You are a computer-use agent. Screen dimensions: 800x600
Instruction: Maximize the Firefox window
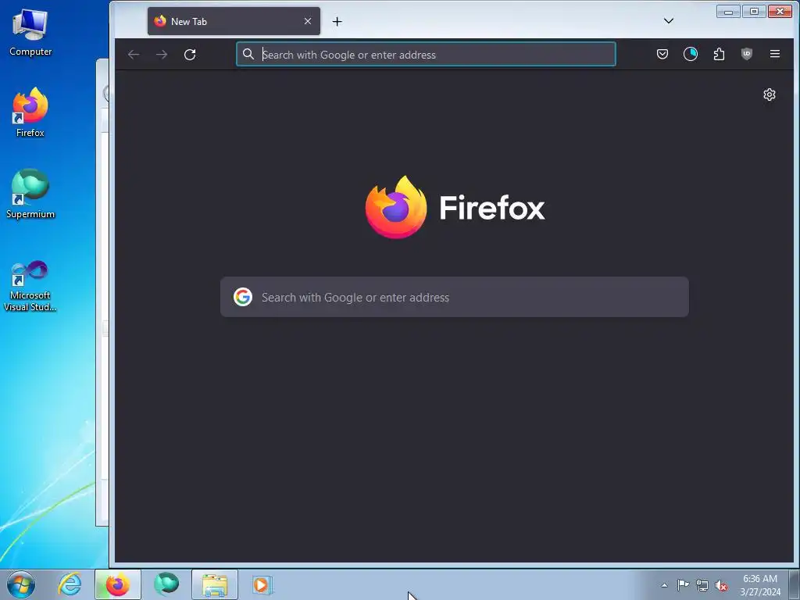pyautogui.click(x=754, y=11)
